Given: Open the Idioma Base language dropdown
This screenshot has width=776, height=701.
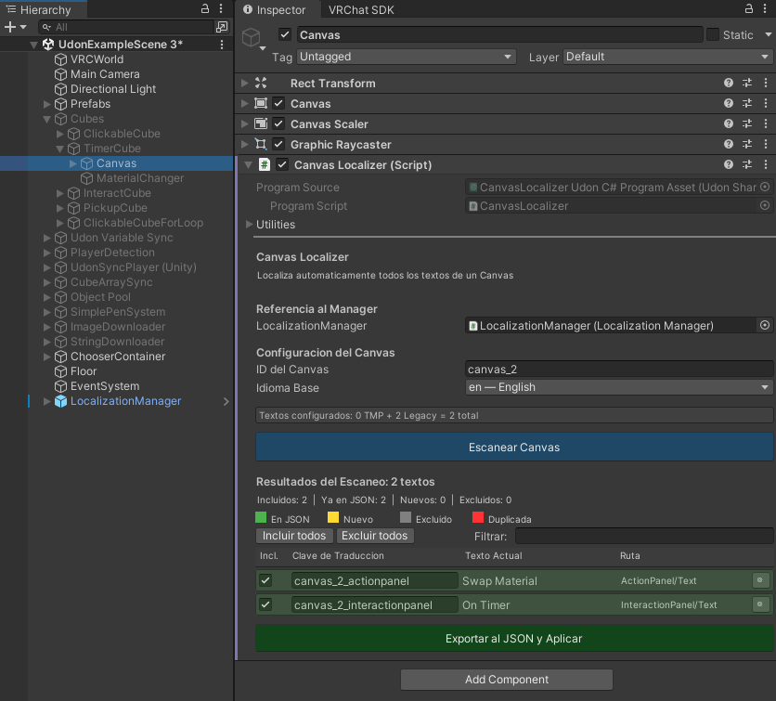Looking at the screenshot, I should [x=617, y=387].
